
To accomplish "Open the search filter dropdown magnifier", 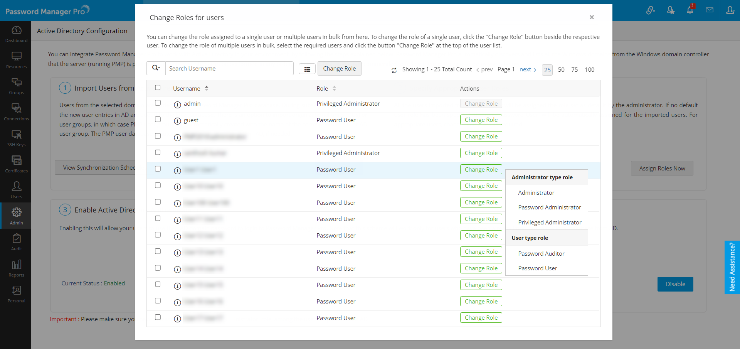I will (x=156, y=68).
